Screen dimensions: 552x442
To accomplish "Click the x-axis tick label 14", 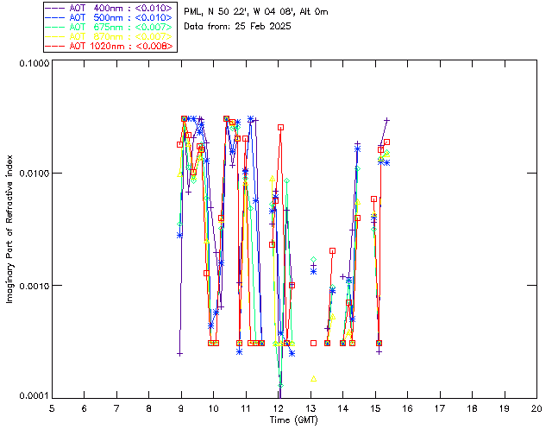I will click(x=343, y=408).
